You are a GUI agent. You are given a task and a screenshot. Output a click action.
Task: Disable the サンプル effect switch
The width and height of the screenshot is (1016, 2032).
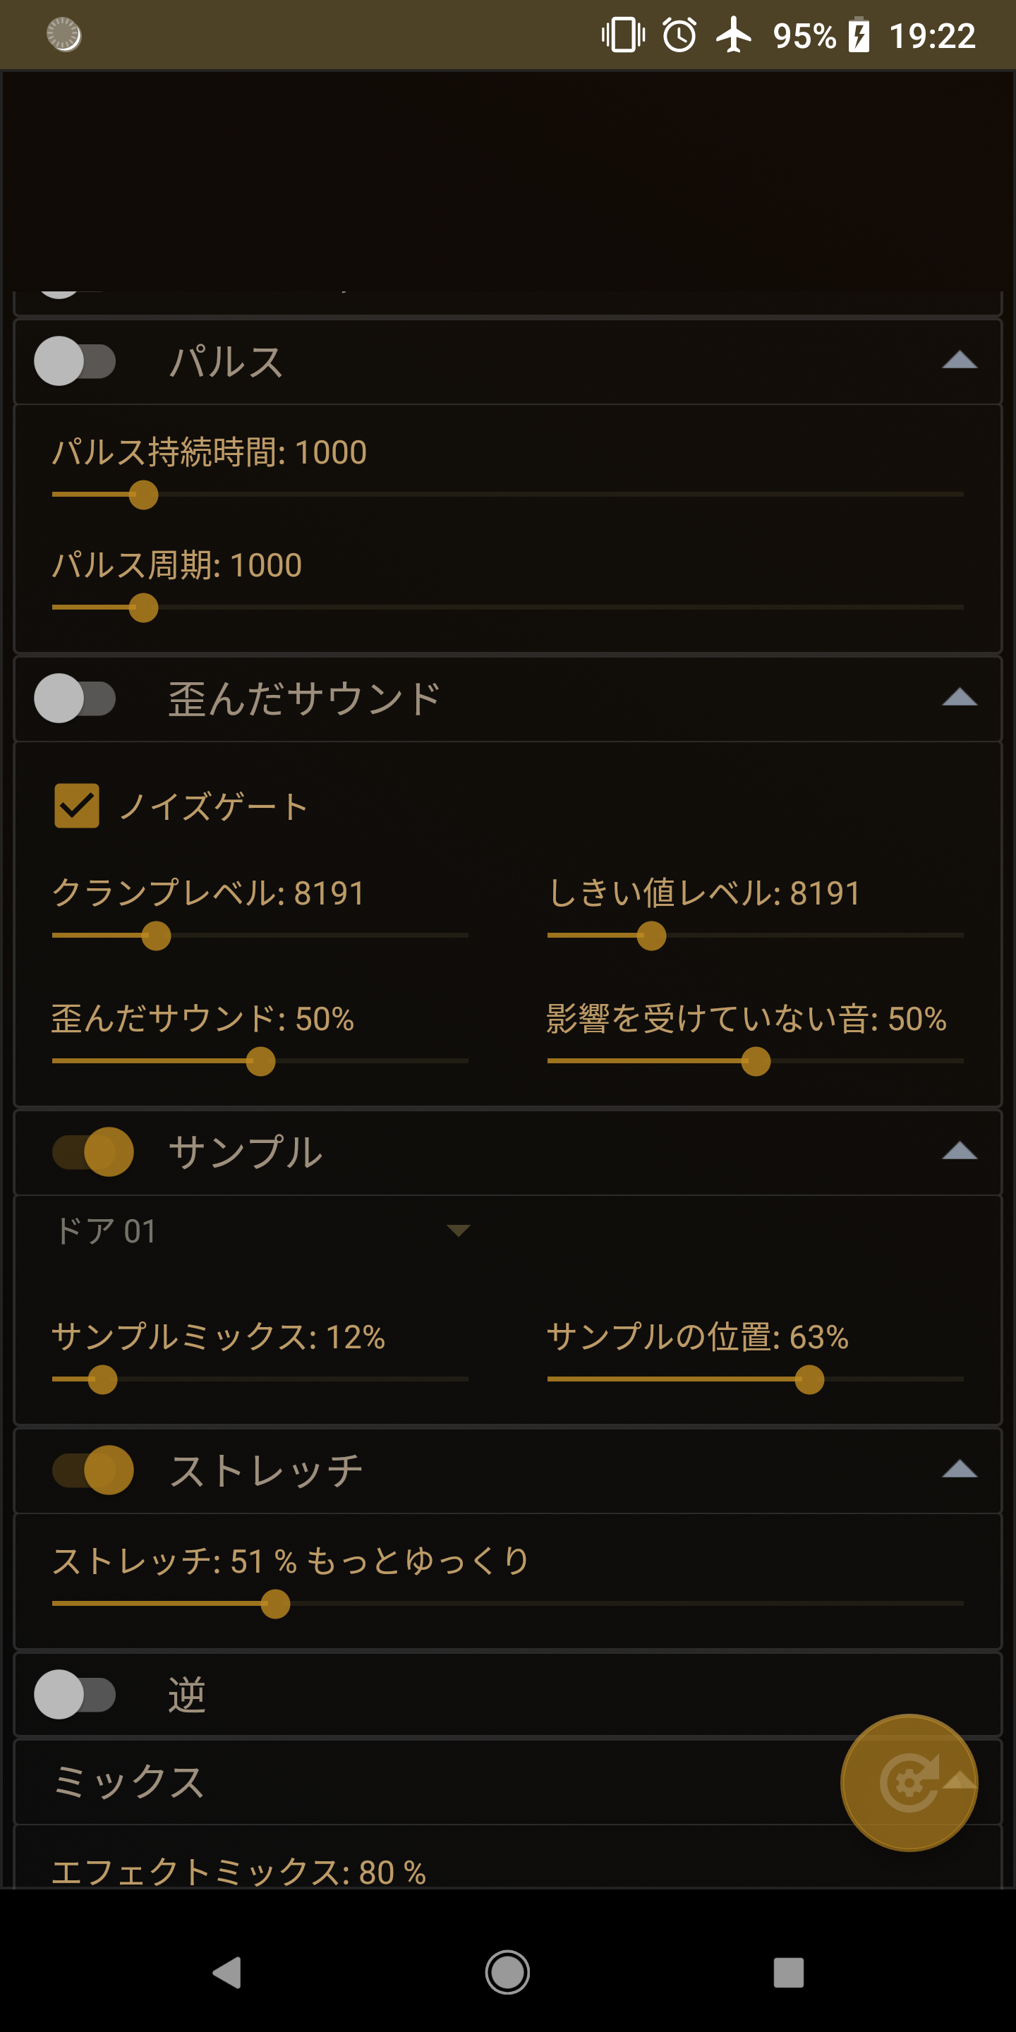[93, 1151]
